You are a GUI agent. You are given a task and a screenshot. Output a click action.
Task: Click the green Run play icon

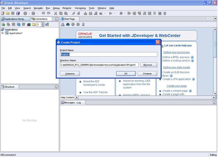pyautogui.click(x=111, y=13)
